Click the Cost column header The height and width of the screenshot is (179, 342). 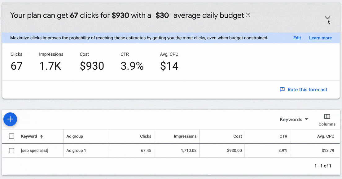tap(238, 136)
